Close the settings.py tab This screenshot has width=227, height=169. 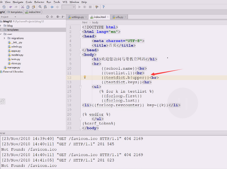(x=86, y=17)
